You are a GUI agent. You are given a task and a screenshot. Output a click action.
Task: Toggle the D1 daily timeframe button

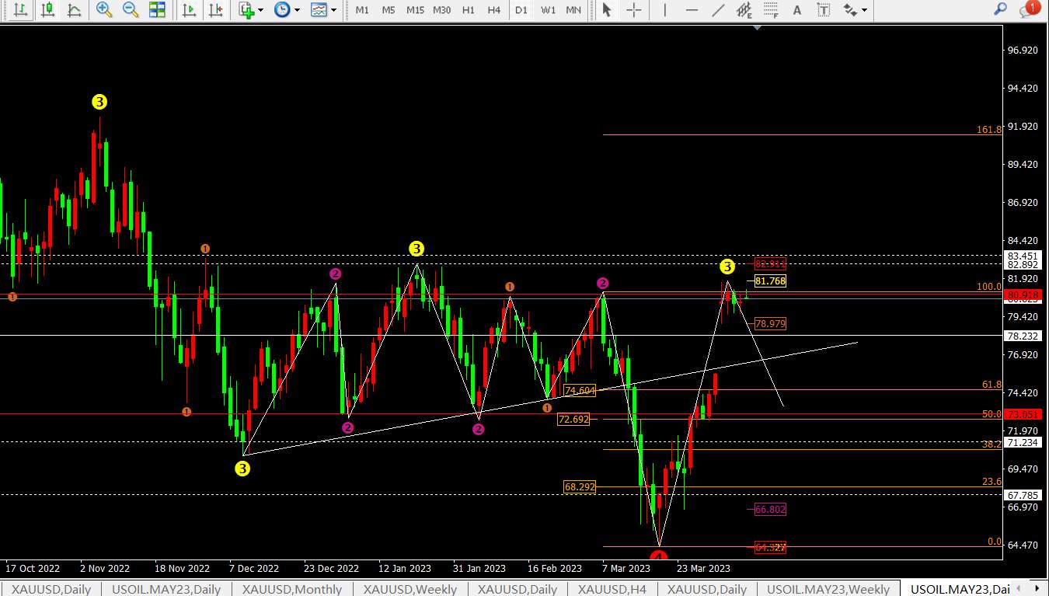pyautogui.click(x=521, y=10)
